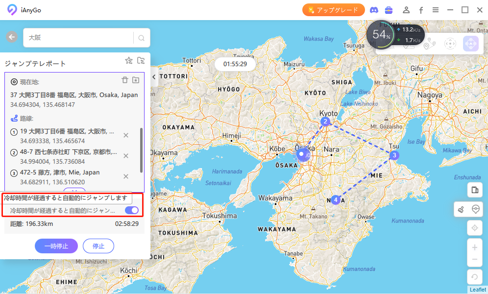488x294 pixels.
Task: Click the 大阪 search input field
Action: (x=78, y=38)
